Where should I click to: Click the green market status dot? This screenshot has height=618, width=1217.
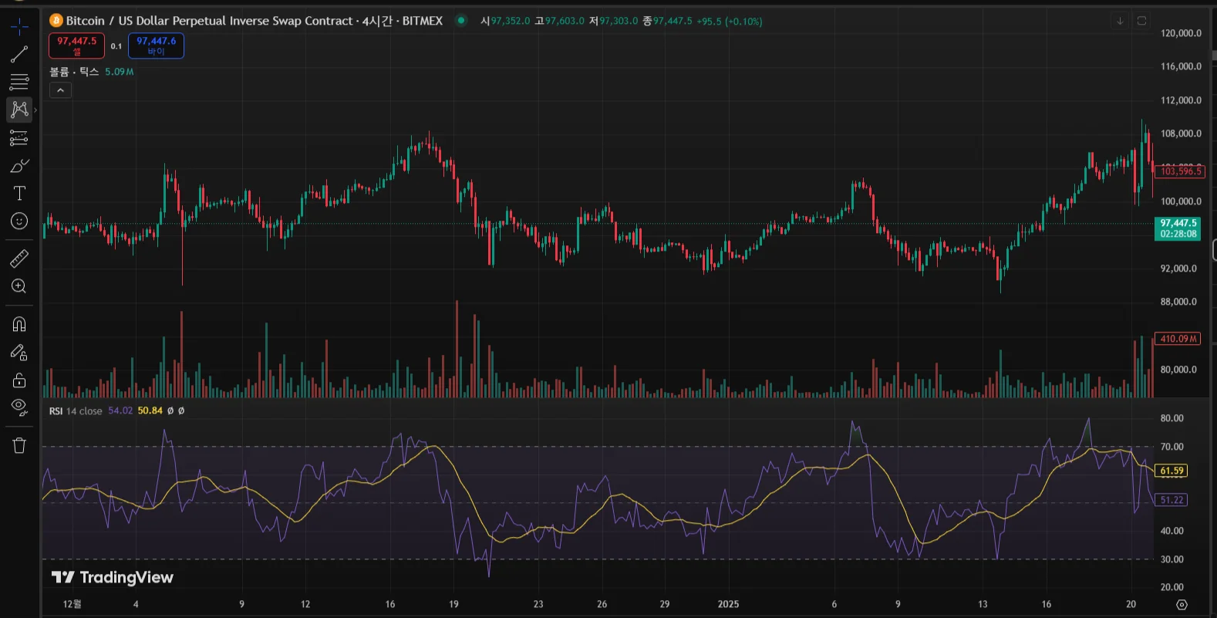tap(461, 21)
